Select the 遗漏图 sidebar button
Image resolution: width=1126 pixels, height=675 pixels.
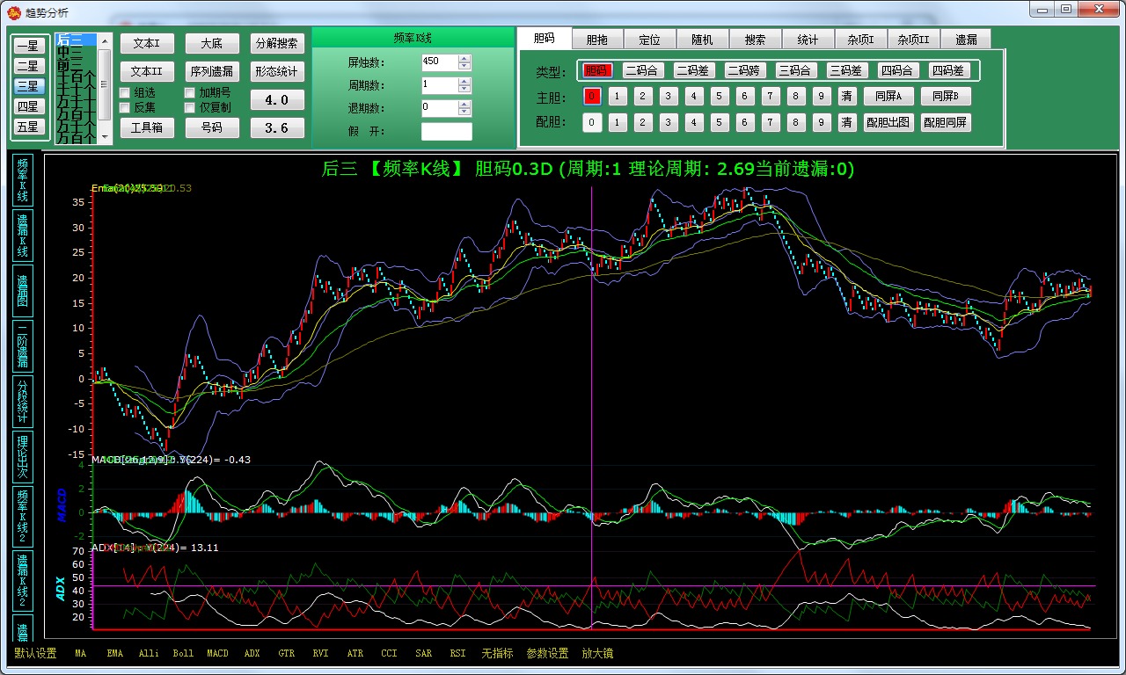(23, 290)
